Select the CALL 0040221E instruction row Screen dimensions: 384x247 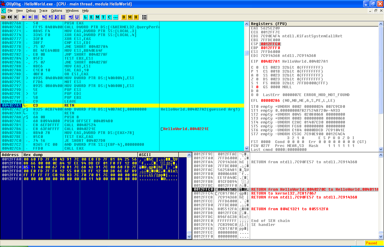click(122, 129)
